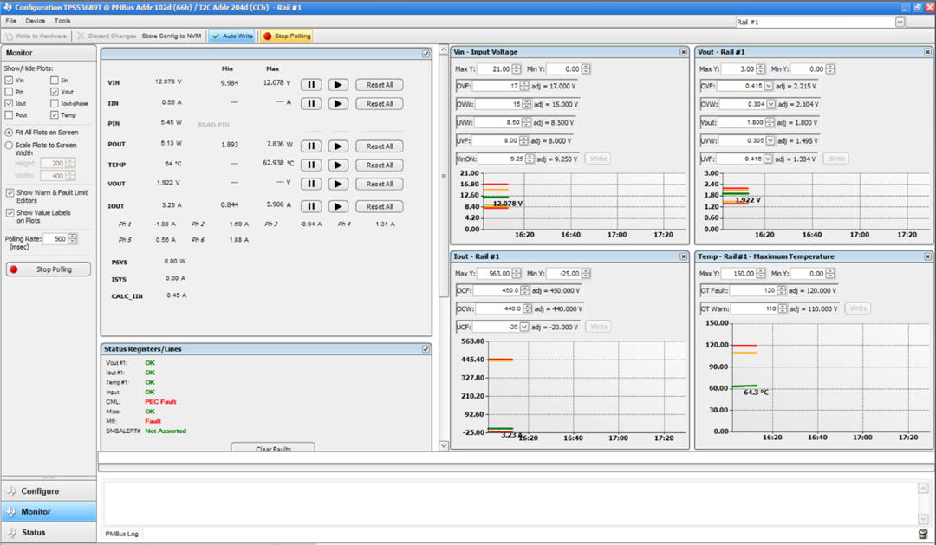Image resolution: width=936 pixels, height=545 pixels.
Task: Open the Vout OVW dropdown
Action: pos(770,104)
